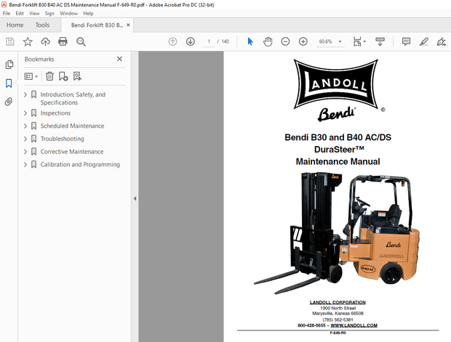Zoom out with minus button
The image size is (451, 342).
(x=285, y=41)
